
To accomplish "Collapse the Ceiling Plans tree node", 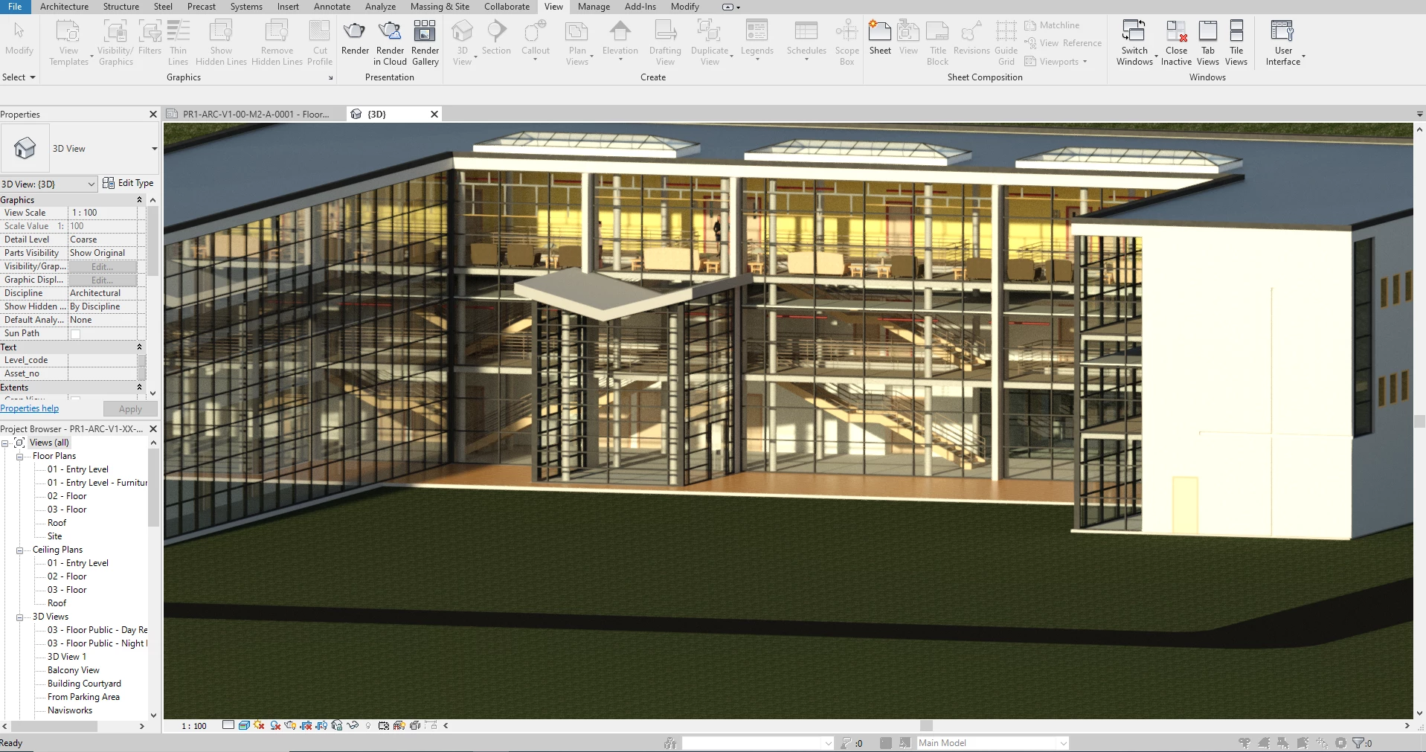I will pyautogui.click(x=20, y=550).
